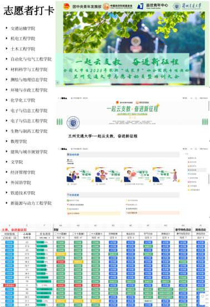Click the 其他活动 header cell

tap(201, 229)
